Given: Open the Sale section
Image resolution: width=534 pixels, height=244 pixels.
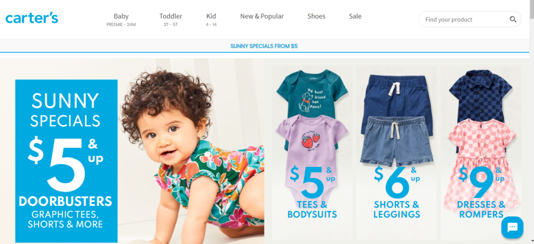Looking at the screenshot, I should [x=355, y=16].
